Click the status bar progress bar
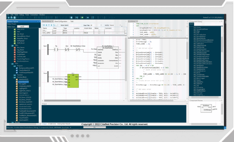 tap(94, 127)
